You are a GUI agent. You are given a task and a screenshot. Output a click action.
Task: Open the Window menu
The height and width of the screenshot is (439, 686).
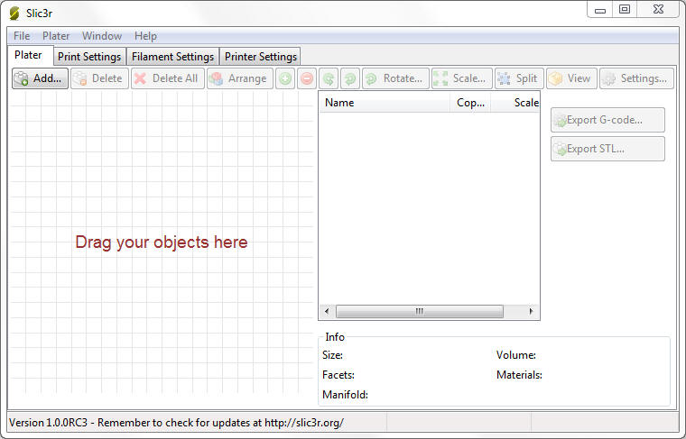point(102,36)
